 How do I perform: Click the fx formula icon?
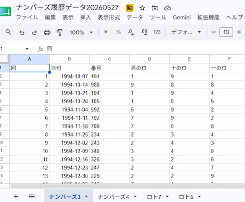pyautogui.click(x=40, y=49)
